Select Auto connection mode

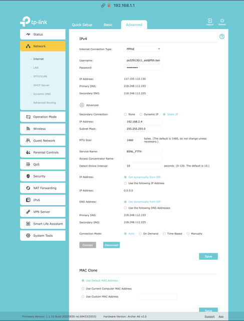[x=125, y=234]
